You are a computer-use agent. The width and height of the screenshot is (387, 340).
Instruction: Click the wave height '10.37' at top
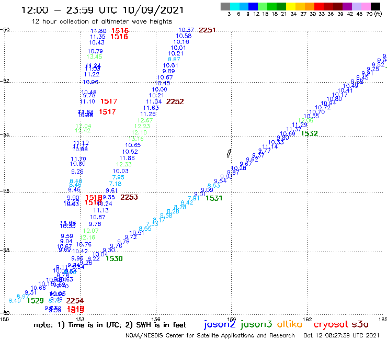tap(186, 30)
